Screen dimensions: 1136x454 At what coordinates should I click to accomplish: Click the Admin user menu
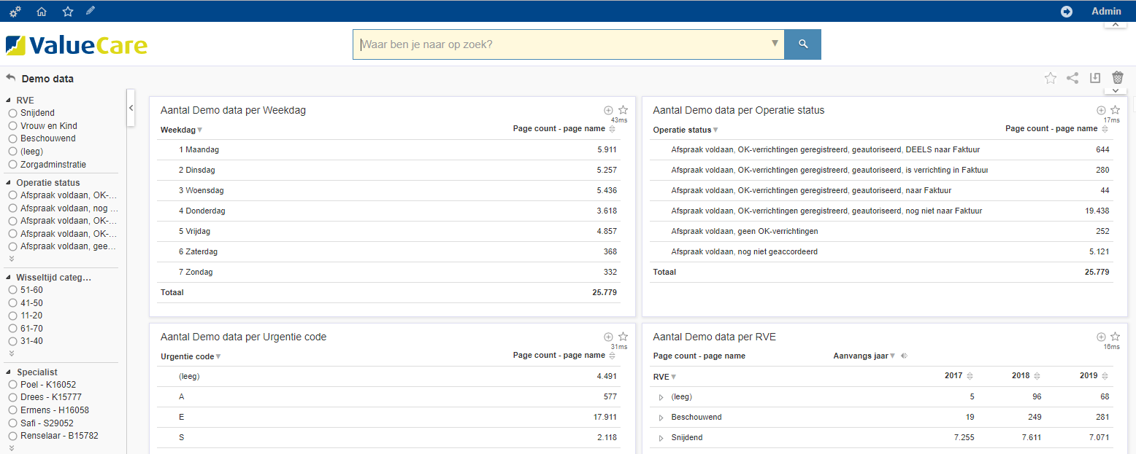(1105, 11)
